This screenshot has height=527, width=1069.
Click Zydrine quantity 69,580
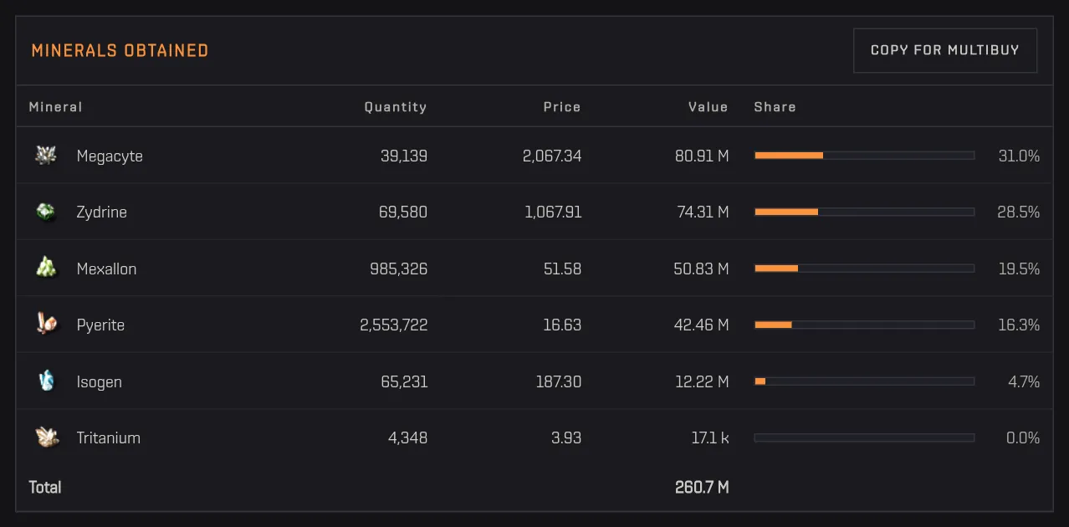point(403,212)
